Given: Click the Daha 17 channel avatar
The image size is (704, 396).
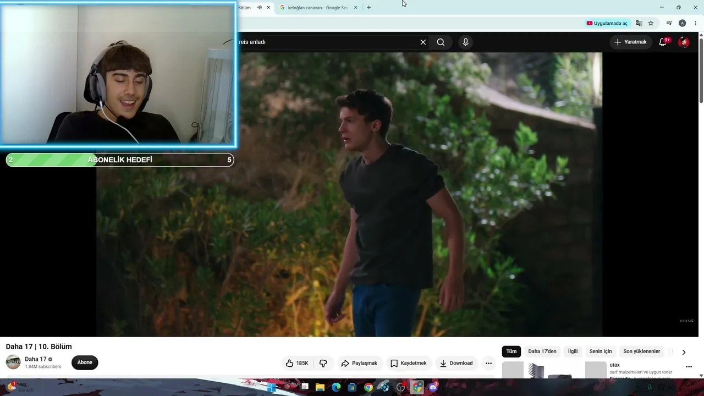Looking at the screenshot, I should tap(13, 362).
